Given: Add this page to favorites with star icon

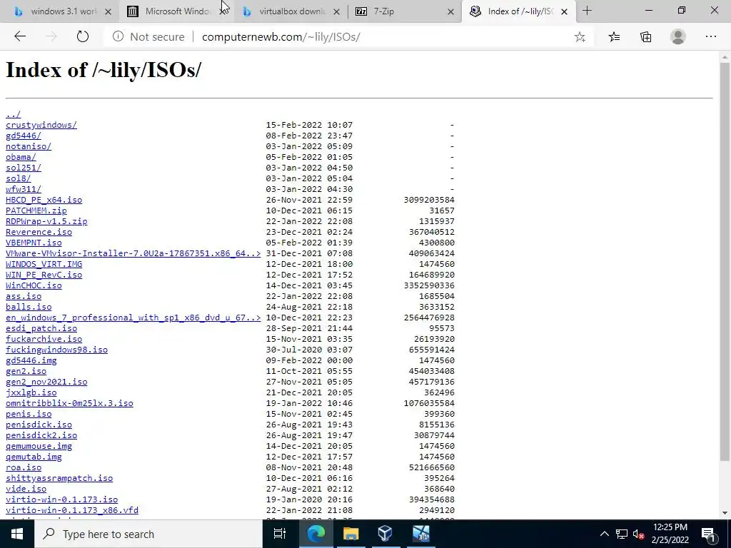Looking at the screenshot, I should coord(580,37).
